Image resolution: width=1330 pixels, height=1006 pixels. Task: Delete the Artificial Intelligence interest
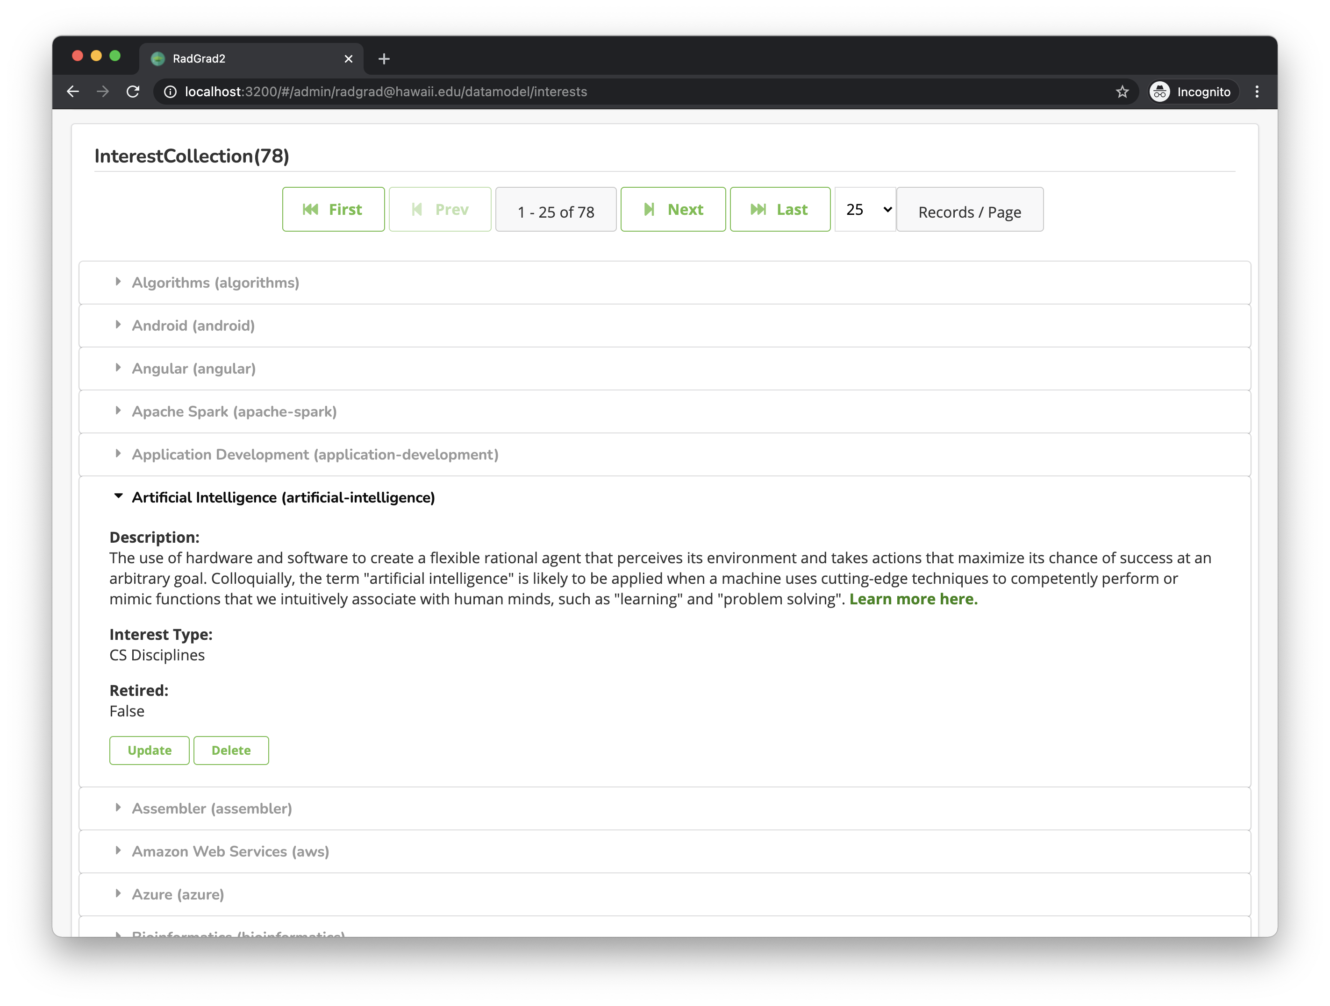click(x=231, y=750)
